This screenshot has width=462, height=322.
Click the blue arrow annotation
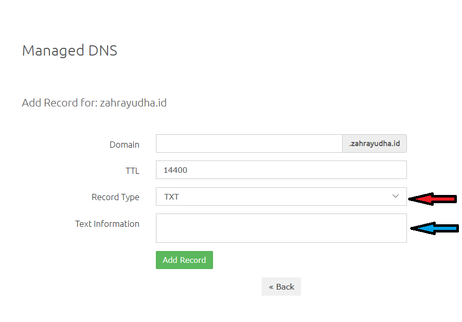click(434, 228)
